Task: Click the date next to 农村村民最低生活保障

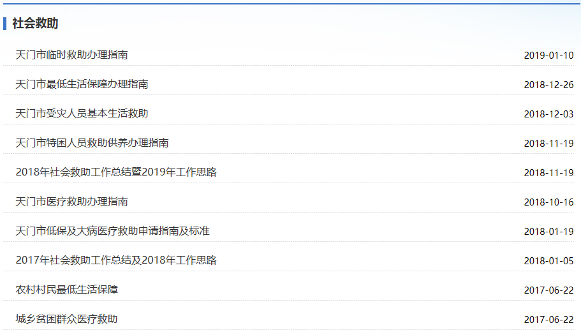Action: click(x=548, y=290)
